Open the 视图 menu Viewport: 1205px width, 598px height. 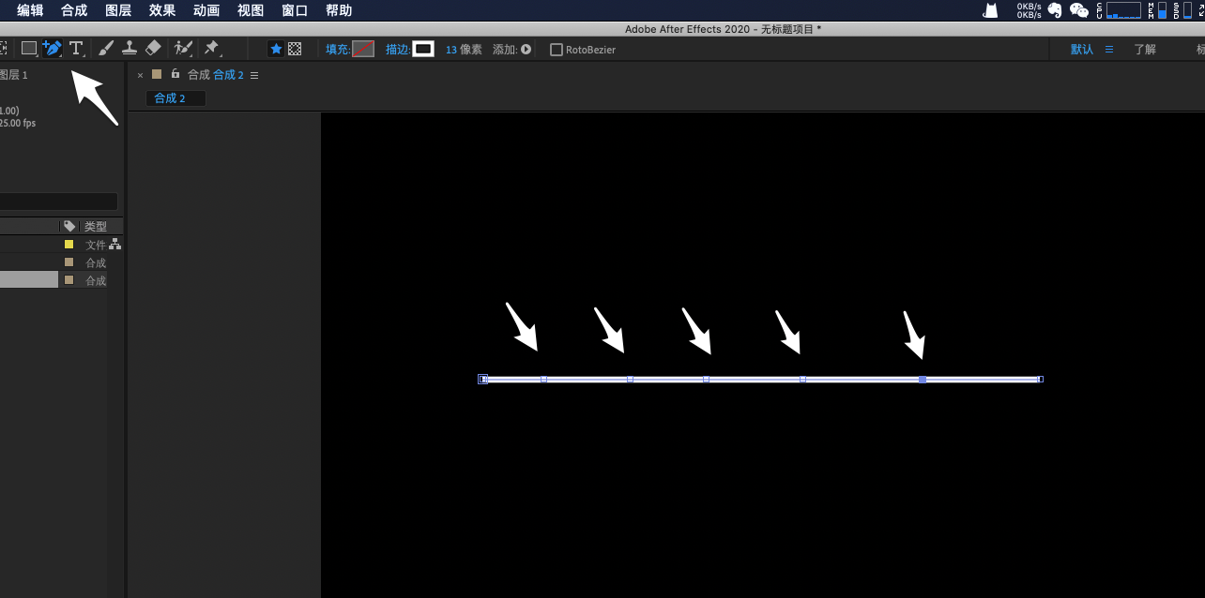251,10
